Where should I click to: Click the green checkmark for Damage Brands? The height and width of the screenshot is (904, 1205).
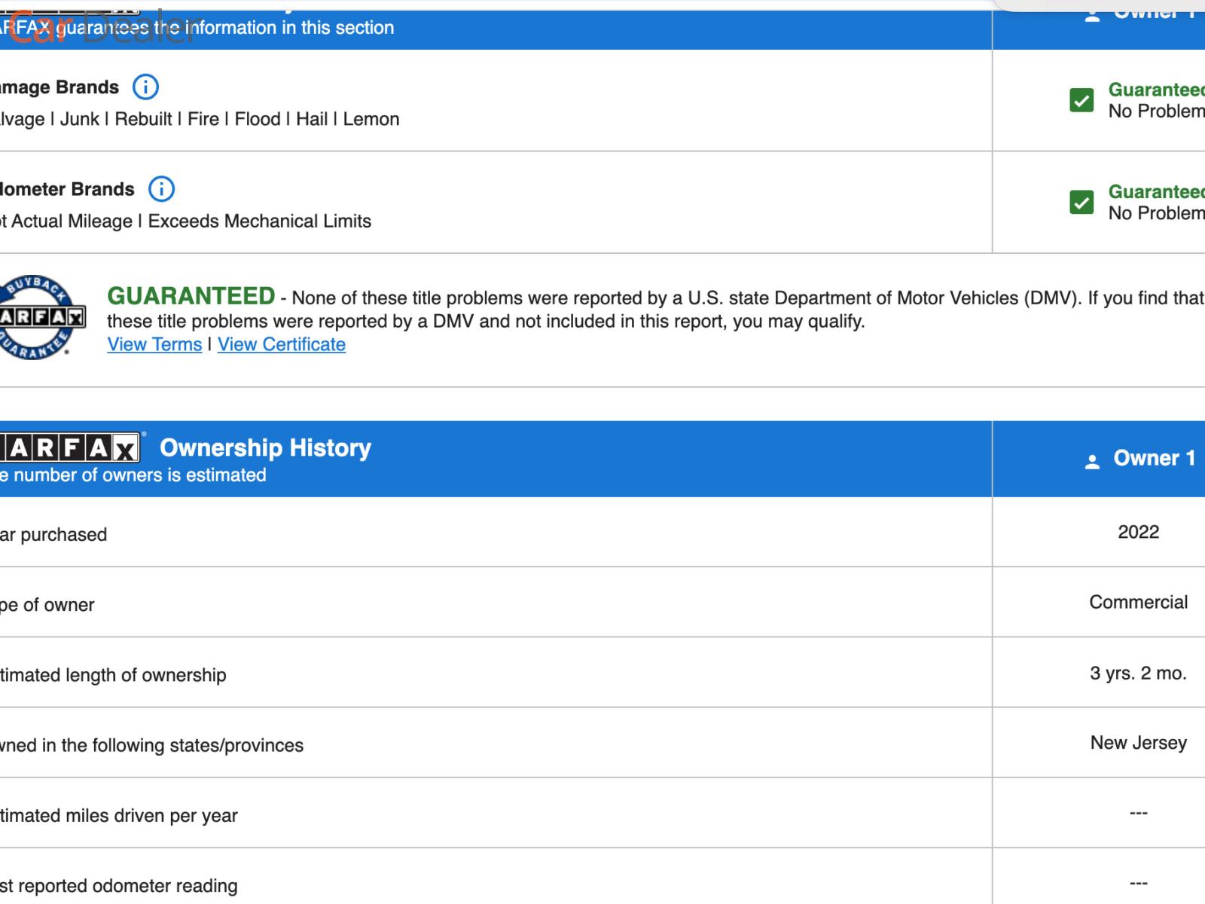1081,100
